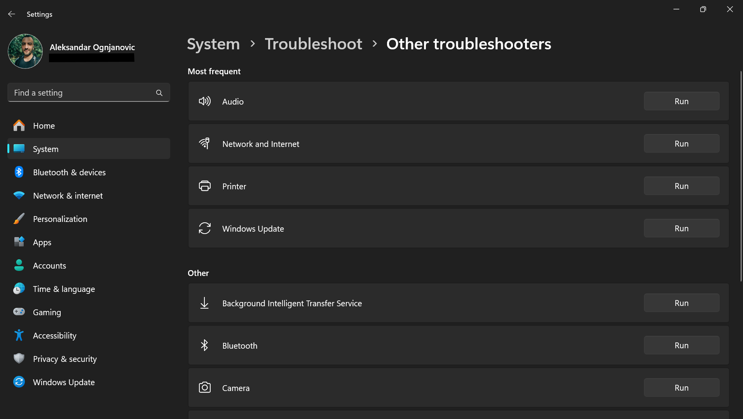Click the Background Intelligent Transfer download icon
The image size is (743, 419).
tap(204, 303)
